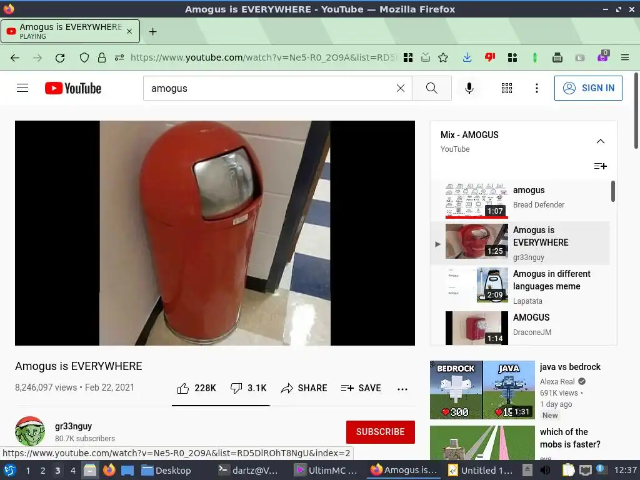Run search with the magnifier button
This screenshot has width=640, height=480.
(x=432, y=88)
